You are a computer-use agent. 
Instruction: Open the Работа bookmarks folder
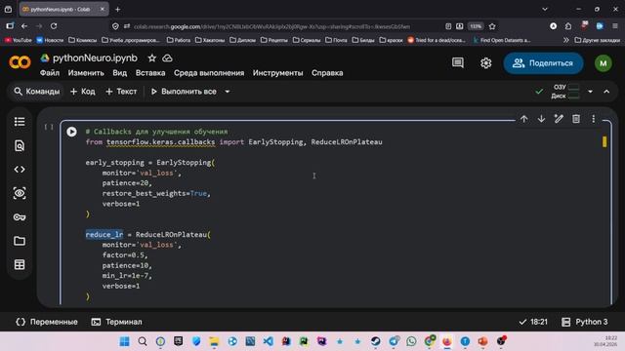point(178,40)
